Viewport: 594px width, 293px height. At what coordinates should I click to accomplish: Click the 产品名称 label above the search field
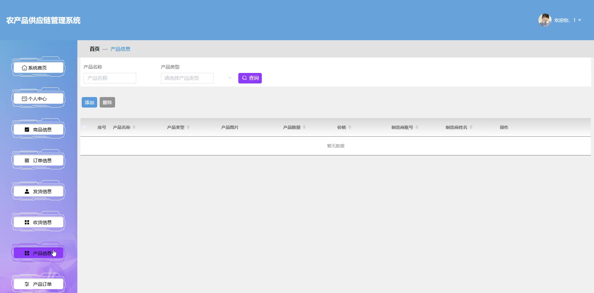(x=93, y=67)
